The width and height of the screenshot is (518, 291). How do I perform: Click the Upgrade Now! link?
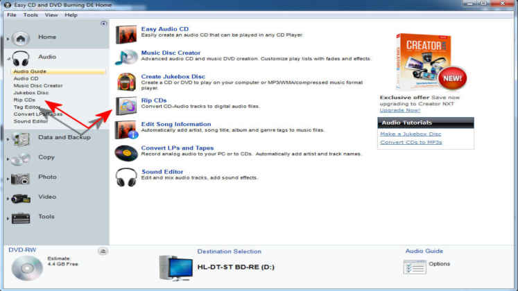[x=400, y=110]
